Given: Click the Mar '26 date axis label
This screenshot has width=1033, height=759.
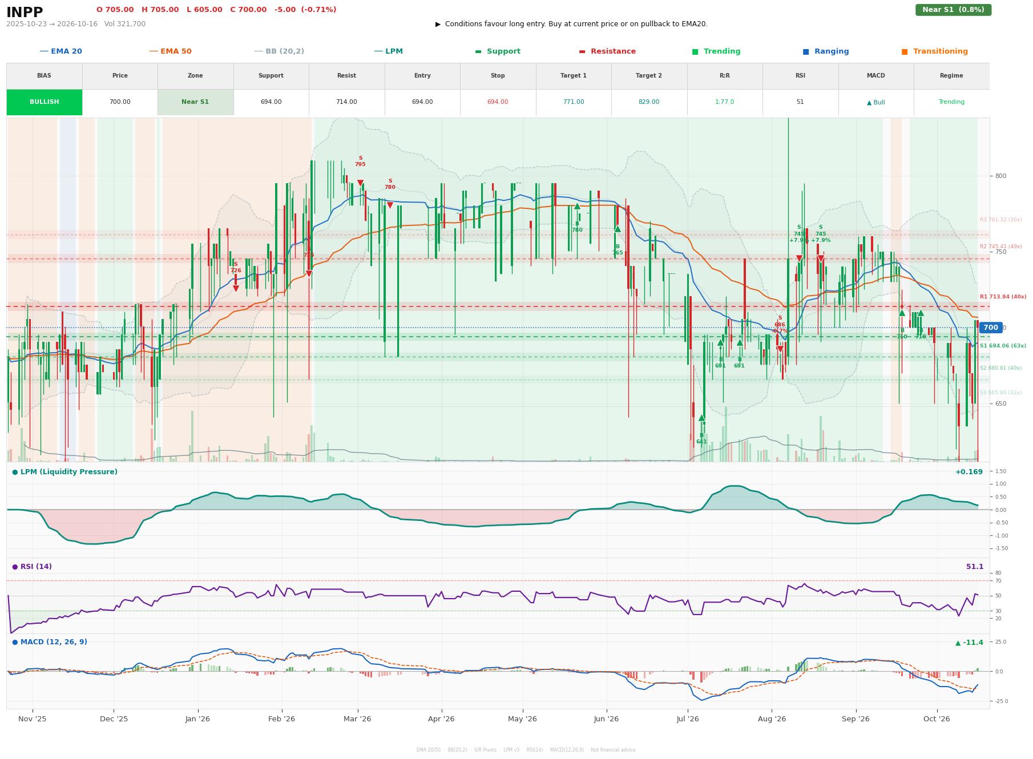Looking at the screenshot, I should click(357, 719).
